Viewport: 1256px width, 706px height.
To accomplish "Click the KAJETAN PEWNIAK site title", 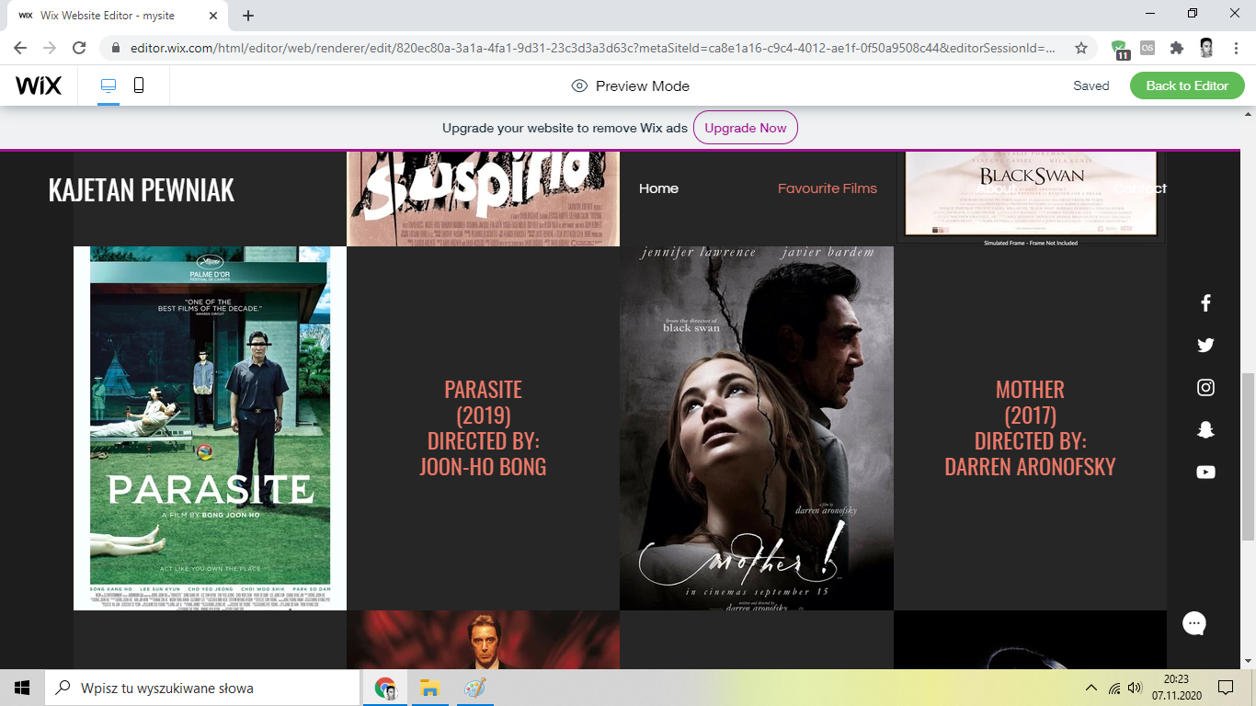I will point(141,190).
